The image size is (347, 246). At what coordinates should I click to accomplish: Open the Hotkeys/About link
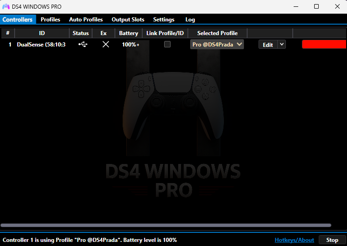(x=294, y=240)
